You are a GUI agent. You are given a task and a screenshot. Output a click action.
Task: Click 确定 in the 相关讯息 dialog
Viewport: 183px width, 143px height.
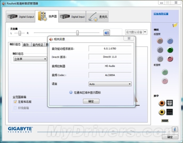(91, 101)
